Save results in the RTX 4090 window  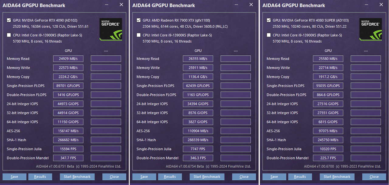tap(14, 177)
